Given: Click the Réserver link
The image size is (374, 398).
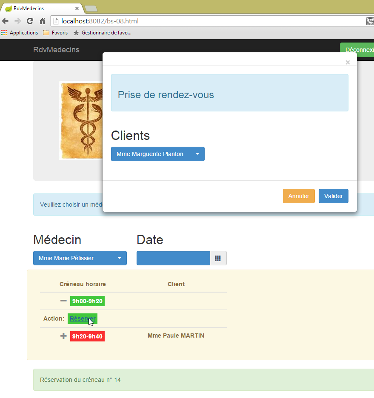Looking at the screenshot, I should [83, 318].
